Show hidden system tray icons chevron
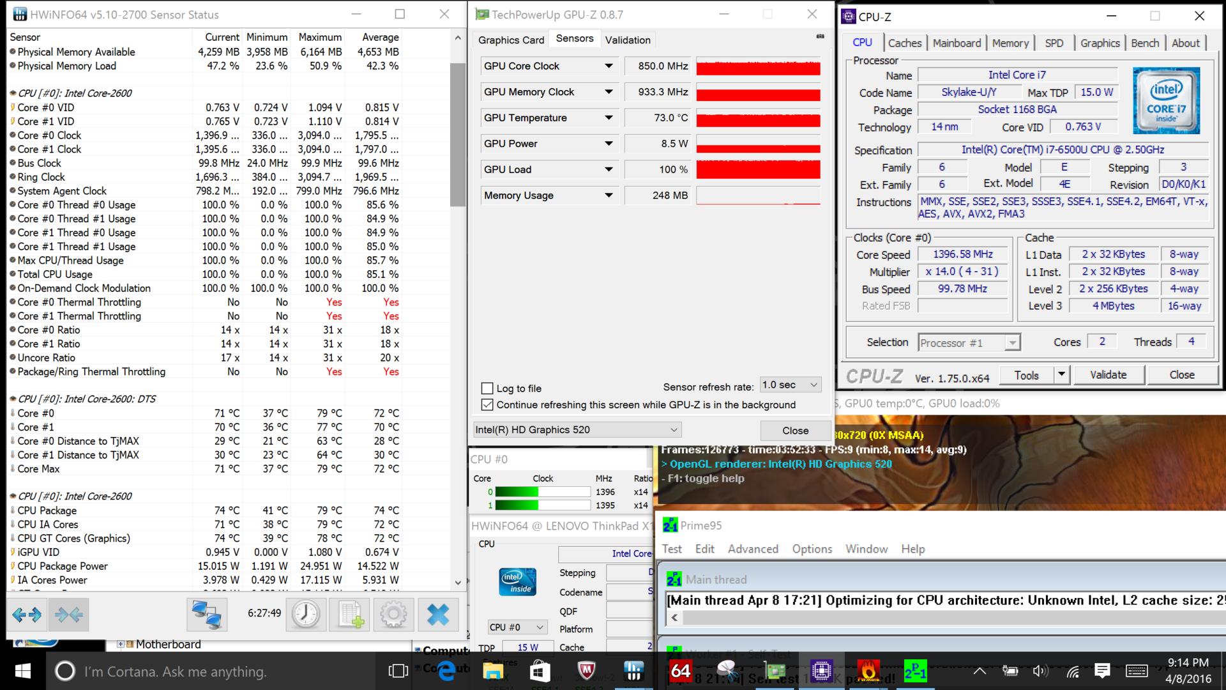Image resolution: width=1226 pixels, height=690 pixels. click(x=980, y=671)
